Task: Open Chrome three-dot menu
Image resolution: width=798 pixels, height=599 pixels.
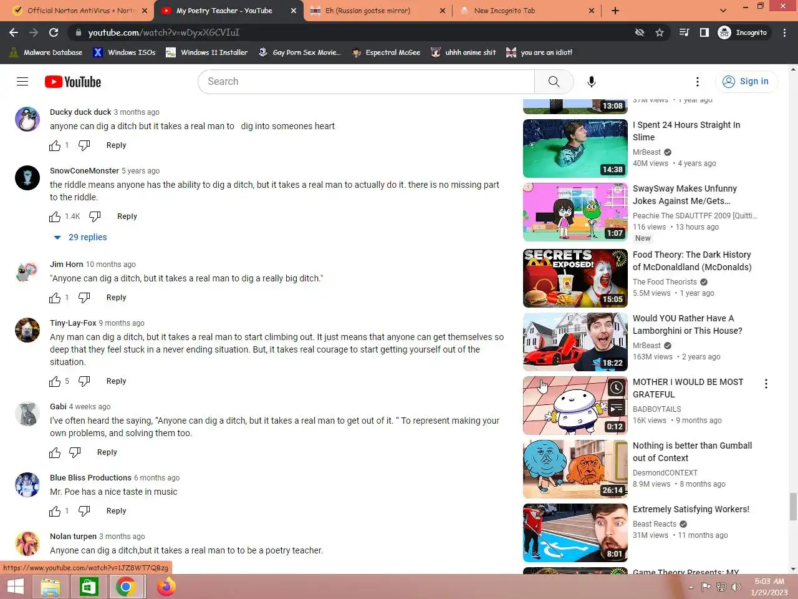Action: click(785, 32)
